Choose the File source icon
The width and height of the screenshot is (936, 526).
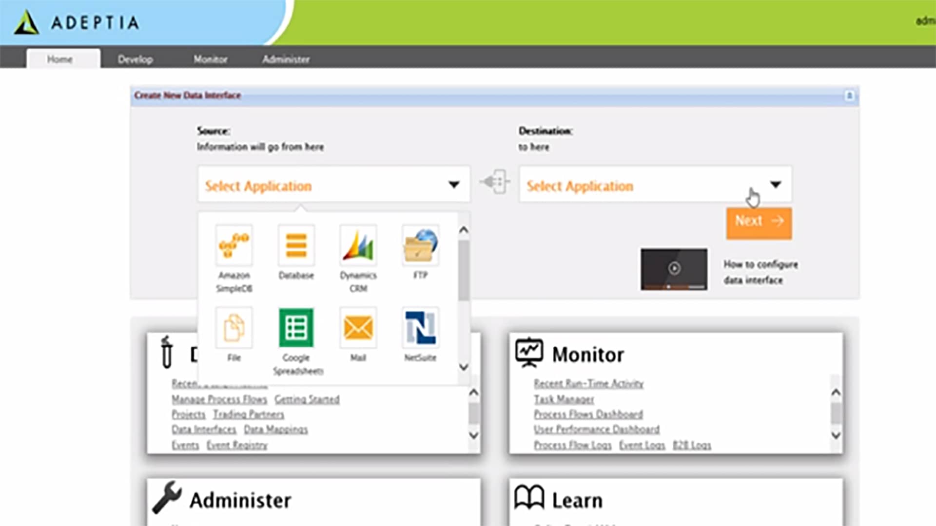point(234,328)
